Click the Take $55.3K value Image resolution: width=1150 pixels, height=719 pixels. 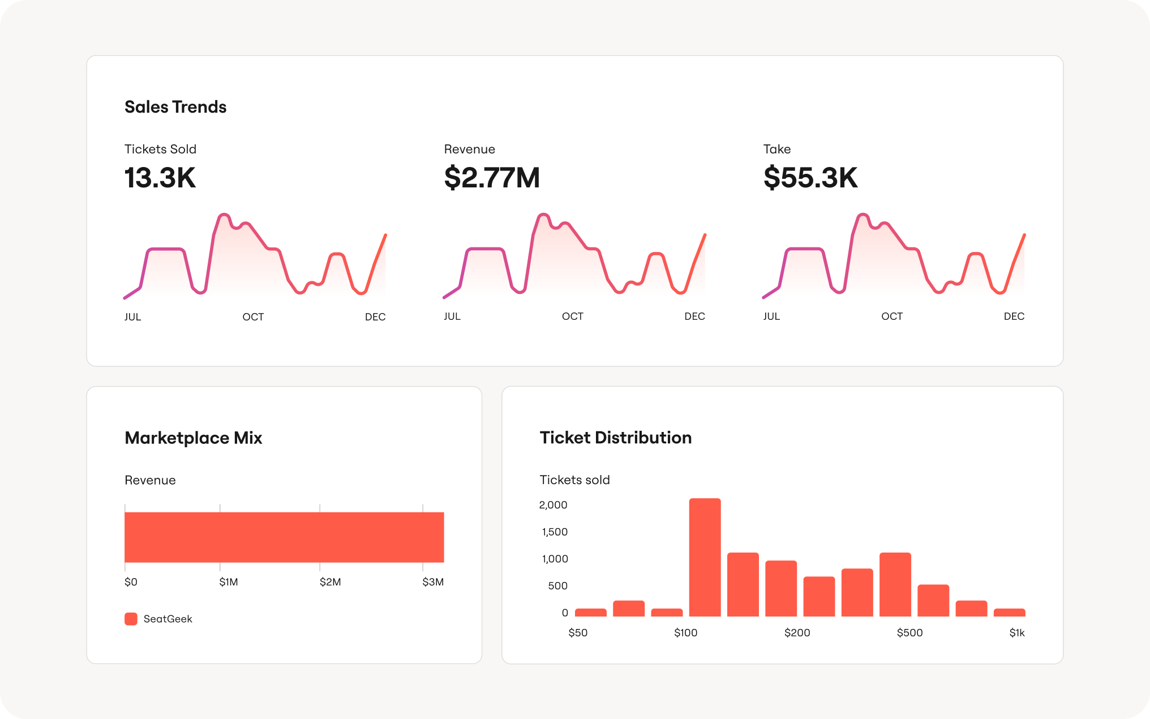tap(810, 178)
